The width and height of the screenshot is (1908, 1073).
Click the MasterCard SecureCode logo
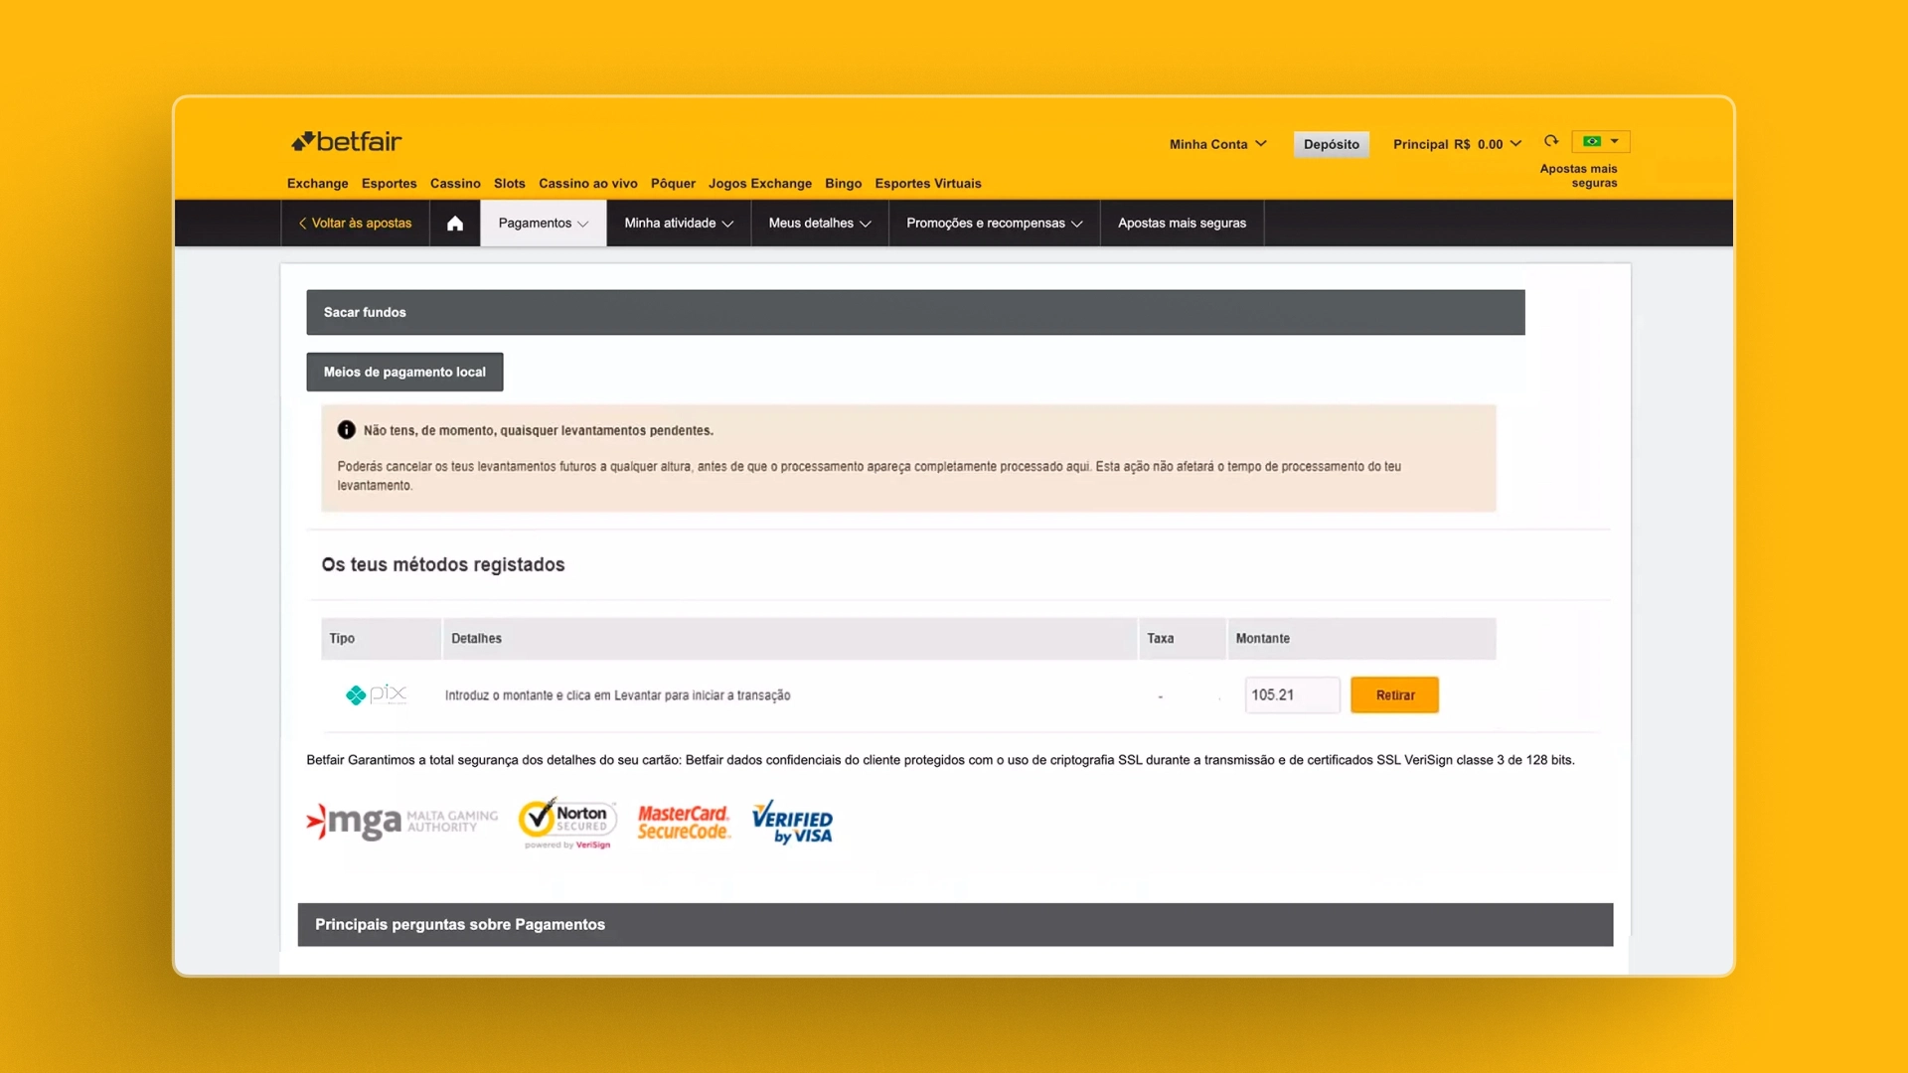click(683, 823)
